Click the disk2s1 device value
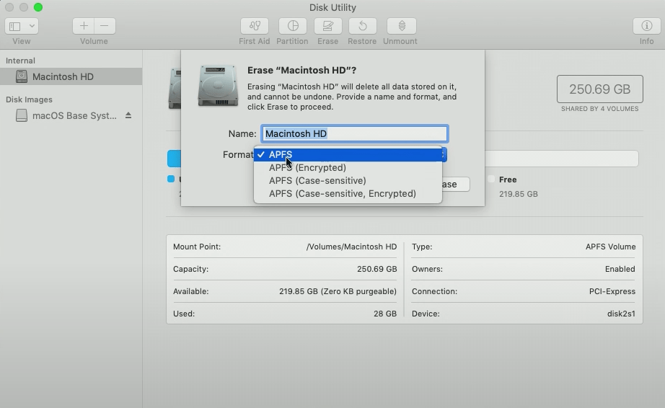This screenshot has height=408, width=665. click(x=621, y=314)
